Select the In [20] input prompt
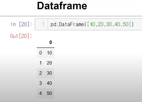142x102 pixels. 21,24
